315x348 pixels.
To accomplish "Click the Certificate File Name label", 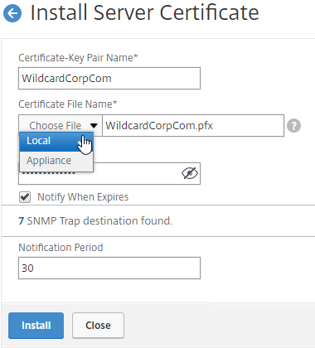I will [68, 104].
